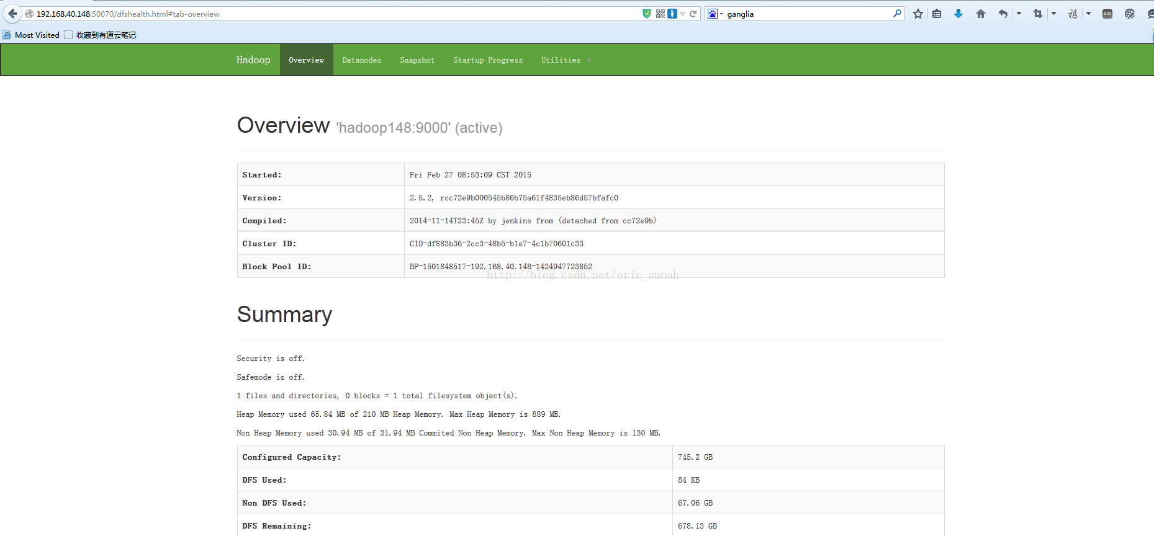Image resolution: width=1154 pixels, height=536 pixels.
Task: Click the 'Compiled:' row label
Action: (264, 221)
